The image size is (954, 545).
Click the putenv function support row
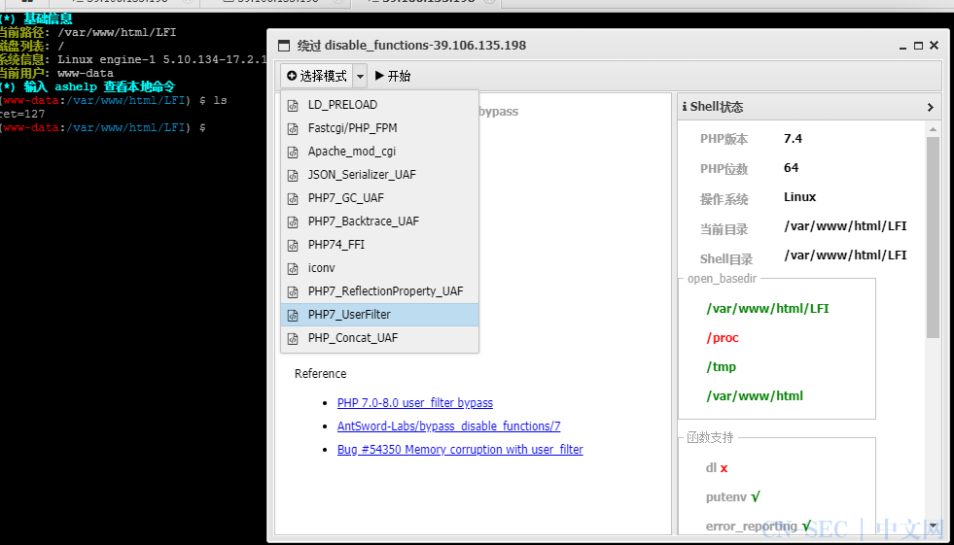pyautogui.click(x=733, y=497)
